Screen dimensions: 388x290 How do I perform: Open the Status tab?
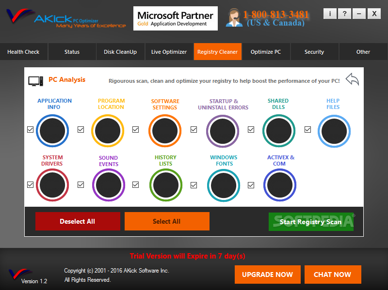(72, 52)
